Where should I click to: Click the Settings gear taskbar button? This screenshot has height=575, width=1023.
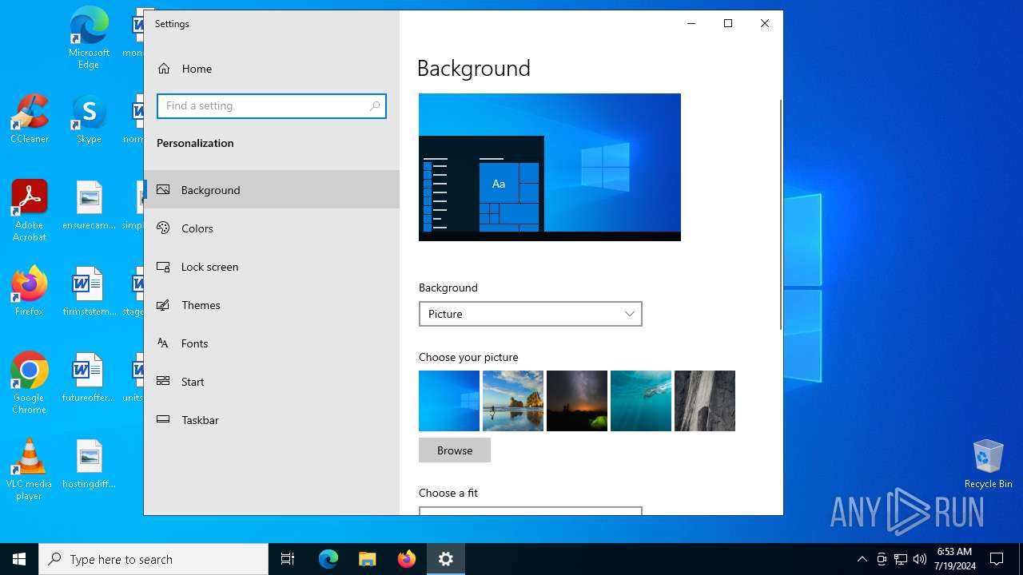click(446, 559)
